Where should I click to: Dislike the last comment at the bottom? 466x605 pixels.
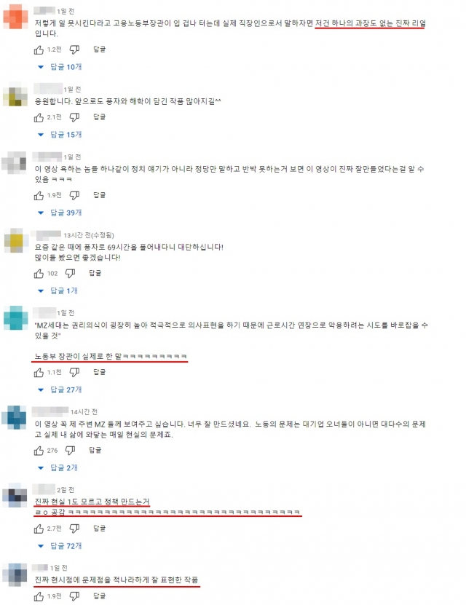click(74, 596)
